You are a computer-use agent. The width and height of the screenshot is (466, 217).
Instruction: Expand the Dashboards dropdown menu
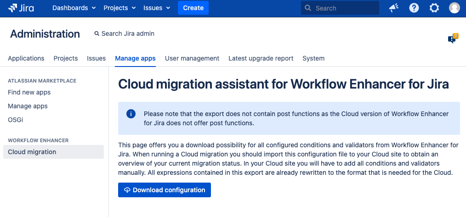click(74, 8)
